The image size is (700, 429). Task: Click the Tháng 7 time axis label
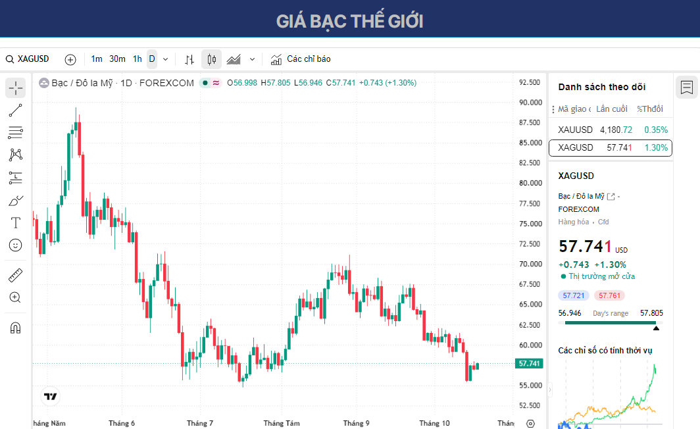tap(200, 423)
